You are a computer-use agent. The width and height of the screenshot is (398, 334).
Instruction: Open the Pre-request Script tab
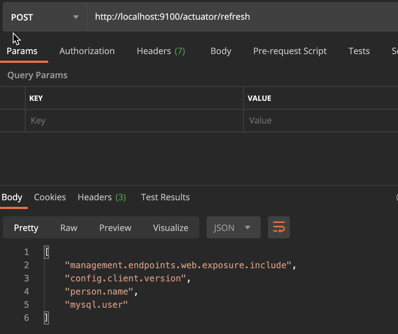click(290, 51)
